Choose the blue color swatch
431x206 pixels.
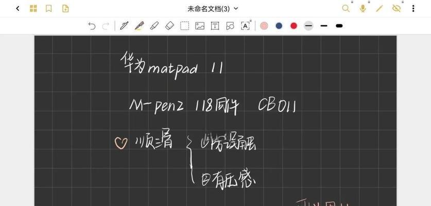(x=279, y=26)
